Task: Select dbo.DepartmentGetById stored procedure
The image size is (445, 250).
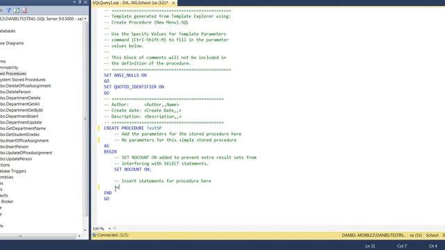Action: (x=22, y=110)
